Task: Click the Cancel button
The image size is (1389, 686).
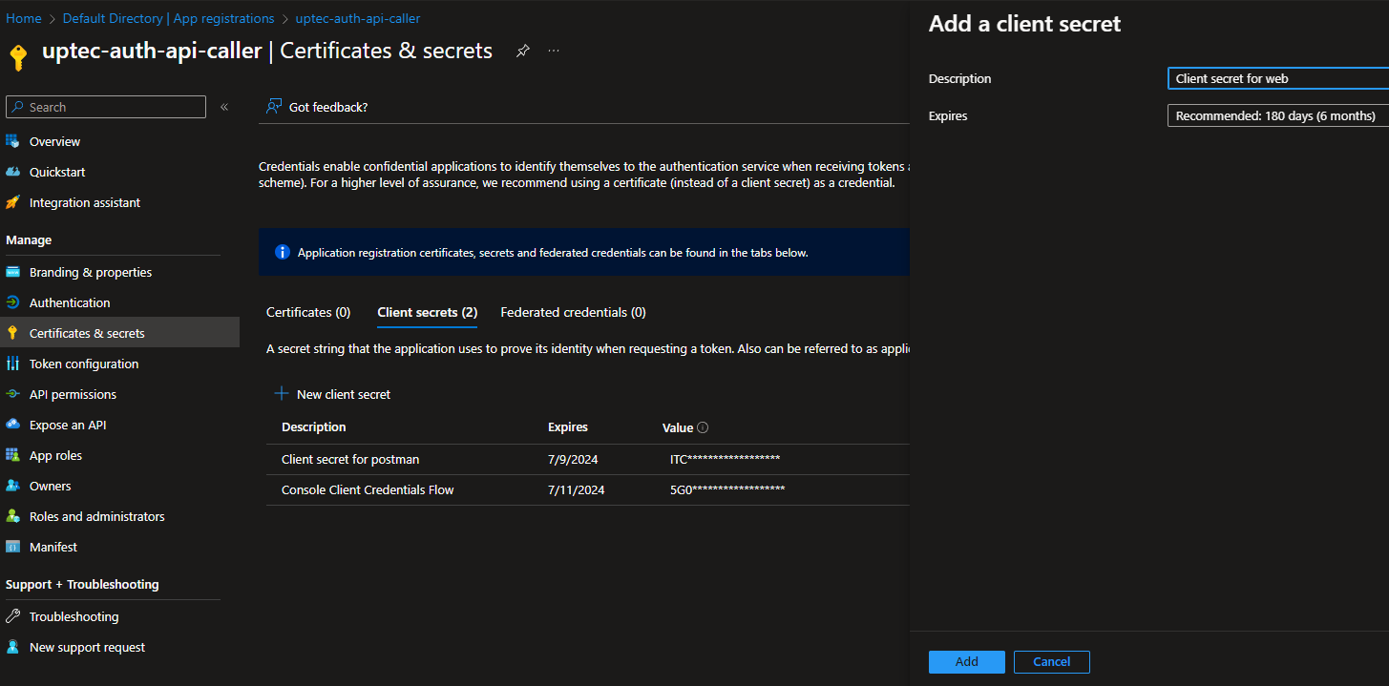Action: pos(1051,662)
